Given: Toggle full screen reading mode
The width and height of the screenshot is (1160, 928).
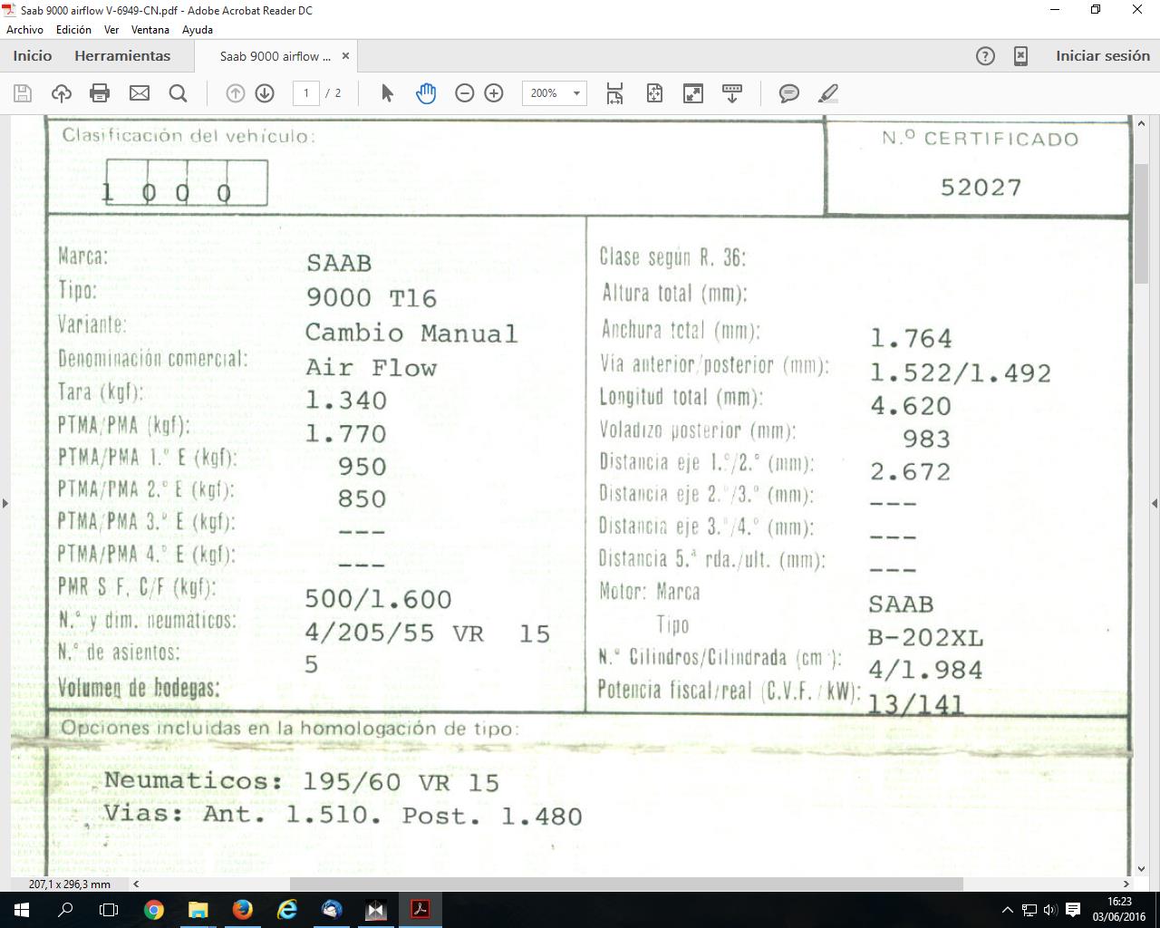Looking at the screenshot, I should click(693, 93).
